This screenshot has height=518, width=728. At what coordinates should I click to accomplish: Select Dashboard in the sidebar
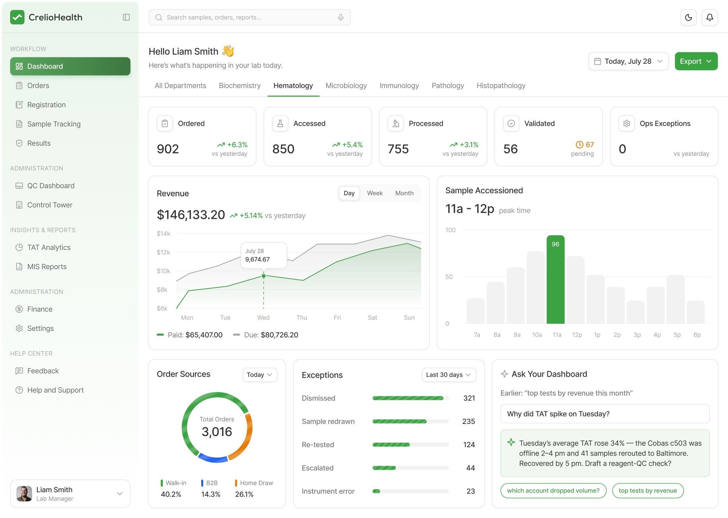(x=70, y=66)
